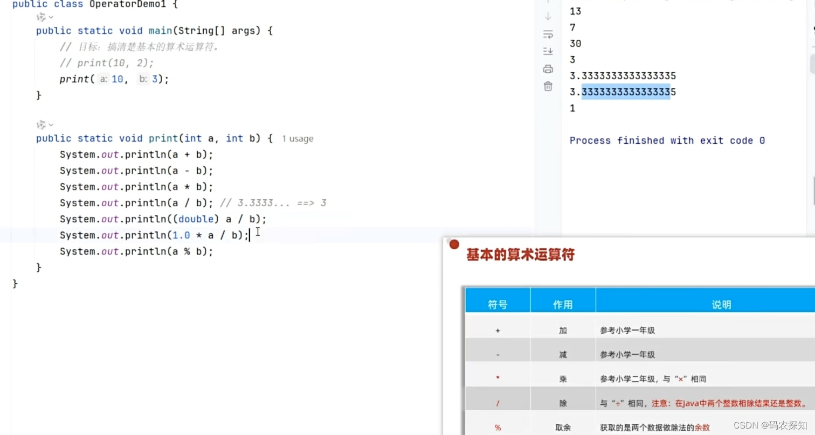Click the 'println(a + b)' code line
This screenshot has height=435, width=815.
coord(136,155)
